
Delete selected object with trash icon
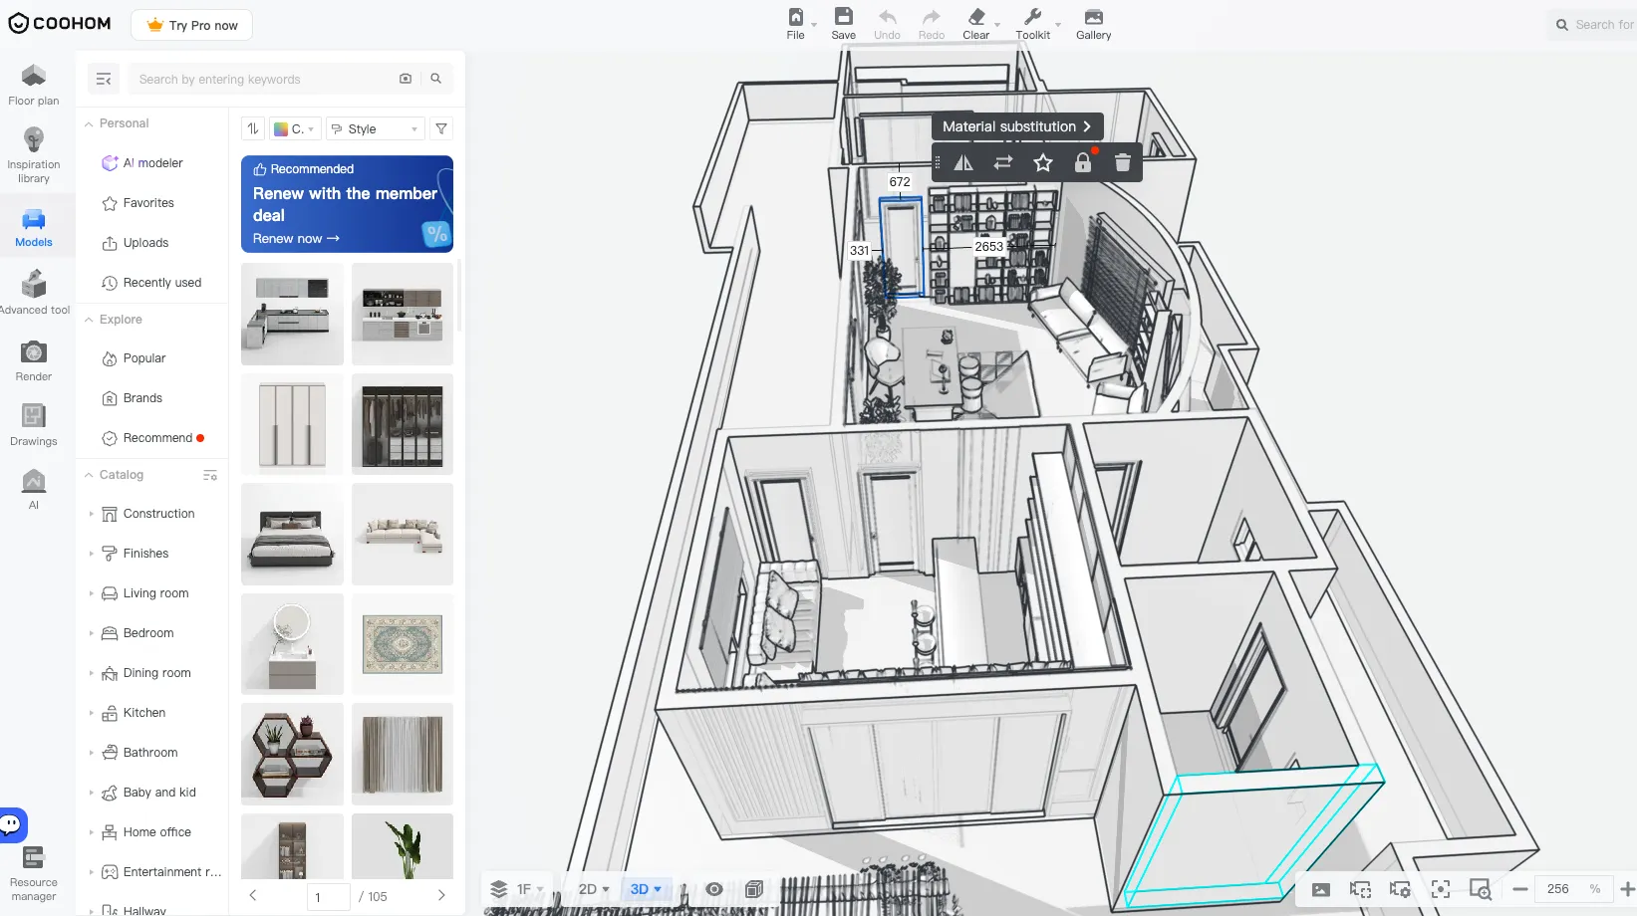(x=1123, y=162)
